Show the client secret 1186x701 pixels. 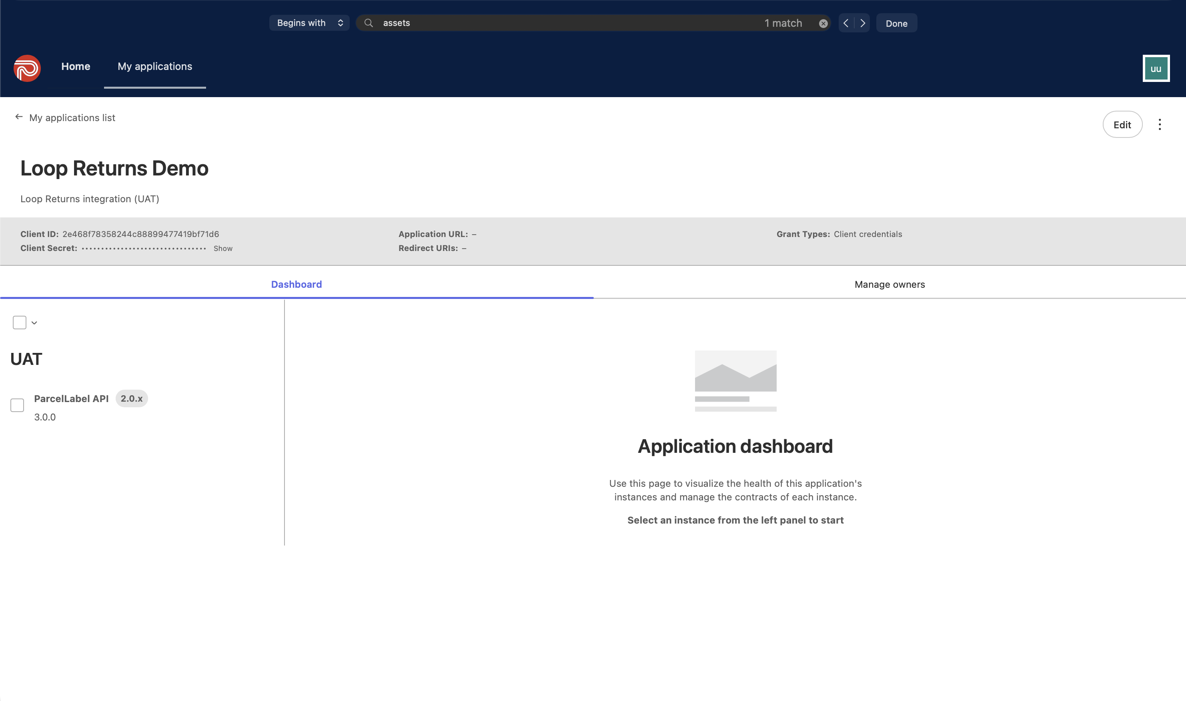point(223,249)
